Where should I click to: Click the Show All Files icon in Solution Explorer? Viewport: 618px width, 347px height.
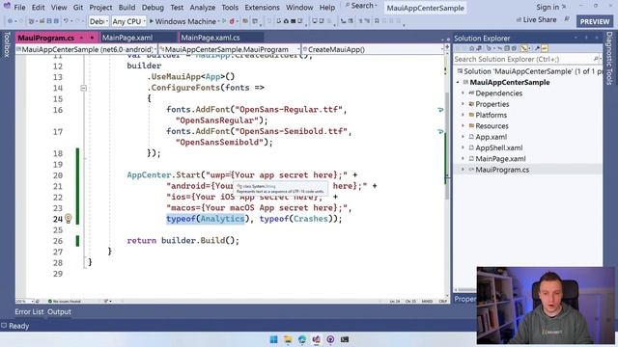(514, 48)
